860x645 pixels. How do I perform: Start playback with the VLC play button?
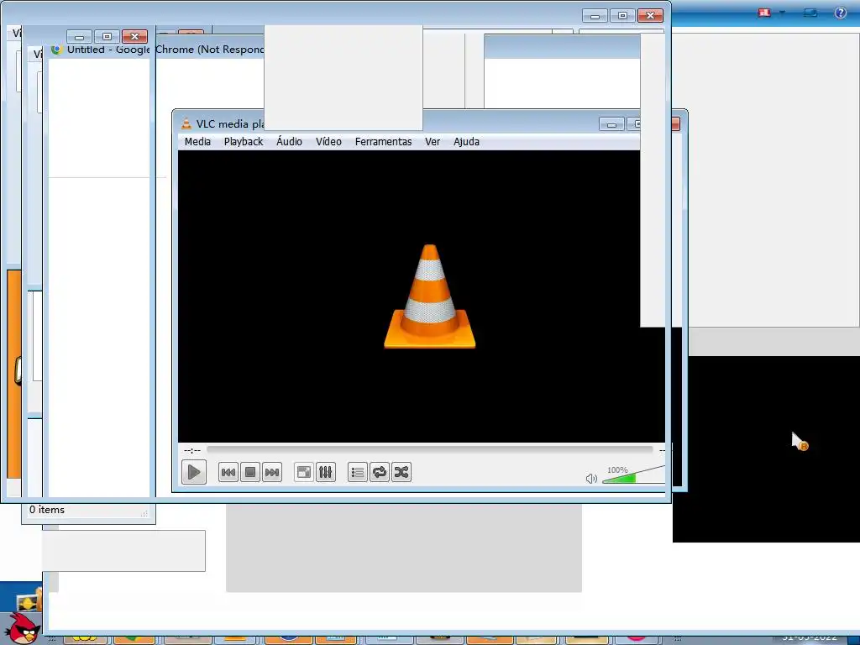194,472
